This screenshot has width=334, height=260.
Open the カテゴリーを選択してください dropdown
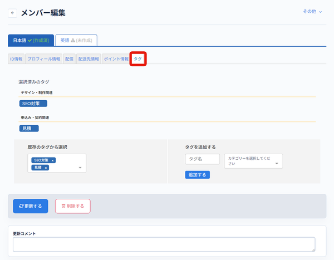[253, 161]
